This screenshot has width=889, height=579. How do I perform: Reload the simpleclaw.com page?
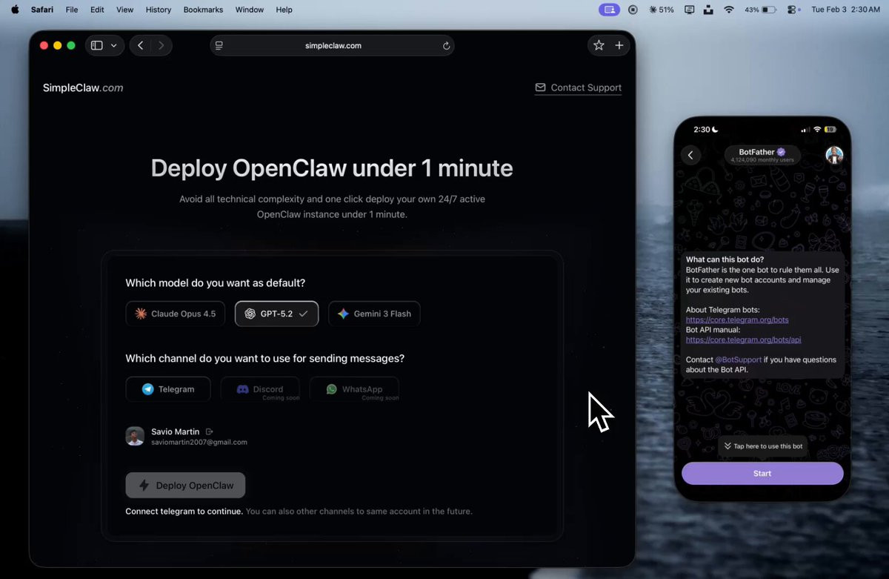[446, 45]
